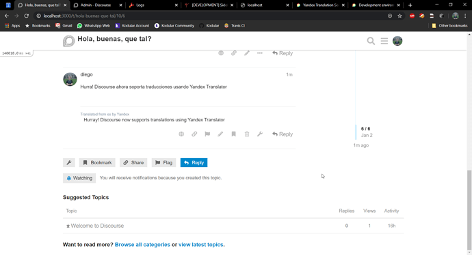Open the Travis CI bookmark

235,26
